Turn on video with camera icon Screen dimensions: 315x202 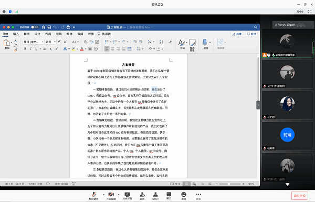pos(111,195)
